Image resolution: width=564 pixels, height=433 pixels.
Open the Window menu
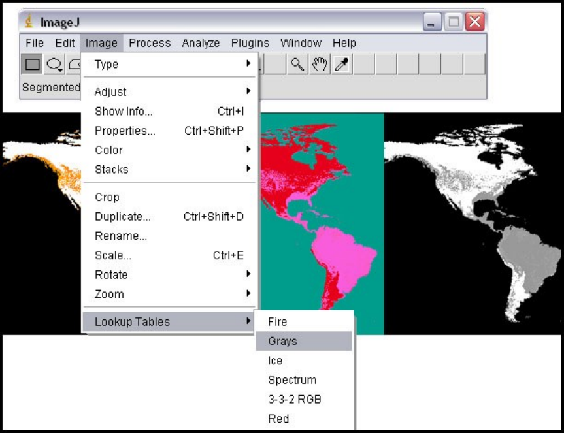coord(301,43)
